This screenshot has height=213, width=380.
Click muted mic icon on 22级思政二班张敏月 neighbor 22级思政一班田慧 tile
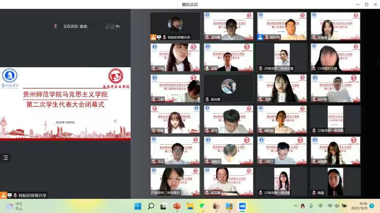pyautogui.click(x=261, y=193)
